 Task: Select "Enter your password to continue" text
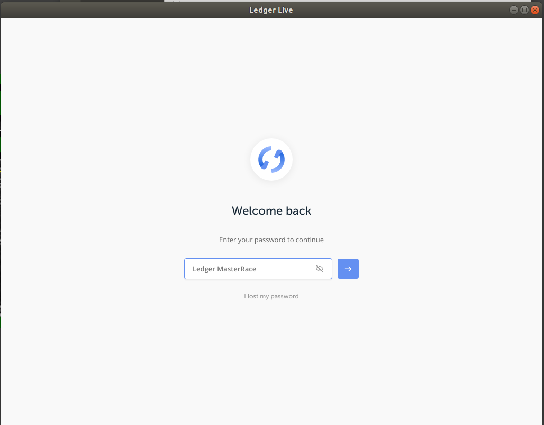click(271, 240)
